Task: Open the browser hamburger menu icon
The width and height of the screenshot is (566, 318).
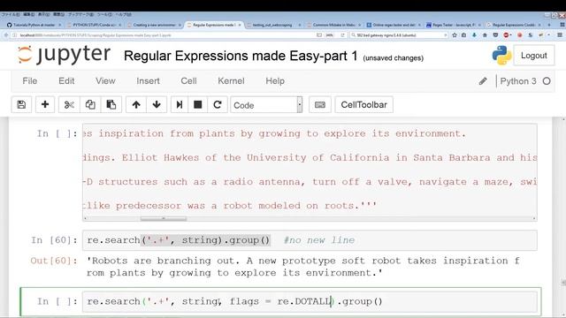Action: (x=560, y=35)
